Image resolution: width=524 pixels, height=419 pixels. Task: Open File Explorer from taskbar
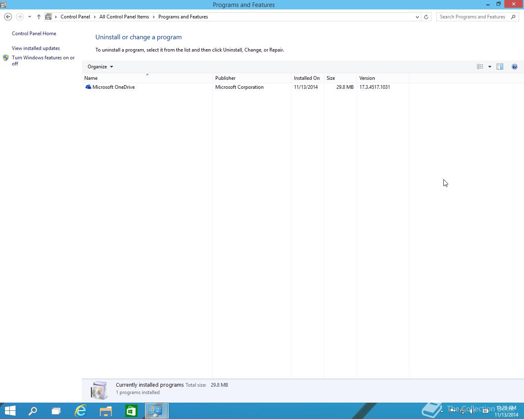click(x=106, y=411)
